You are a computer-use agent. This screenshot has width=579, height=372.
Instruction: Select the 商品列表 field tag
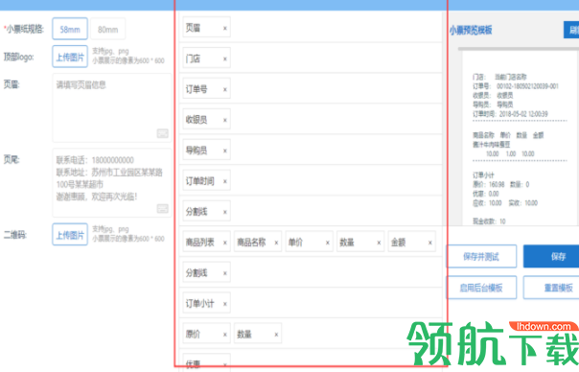pos(206,242)
